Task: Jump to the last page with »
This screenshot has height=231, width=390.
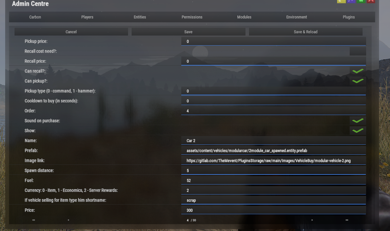Action: [347, 220]
